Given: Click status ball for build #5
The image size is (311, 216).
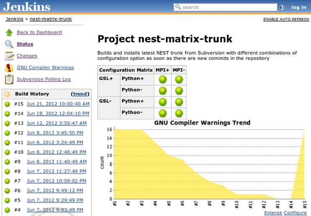Looking at the screenshot, I should click(x=8, y=201).
